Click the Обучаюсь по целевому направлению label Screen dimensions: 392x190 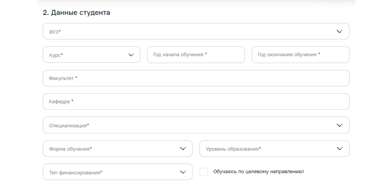click(257, 172)
